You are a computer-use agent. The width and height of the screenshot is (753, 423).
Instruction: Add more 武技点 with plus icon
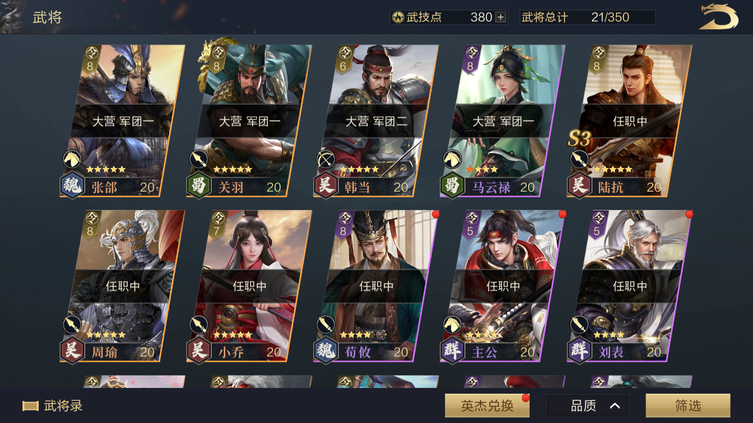pyautogui.click(x=500, y=17)
